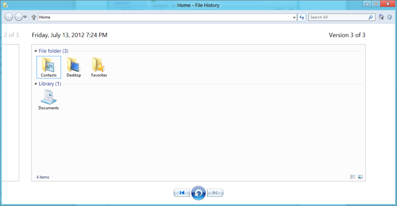Viewport: 397px width, 206px height.
Task: Expand the address bar history dropdown
Action: [294, 17]
